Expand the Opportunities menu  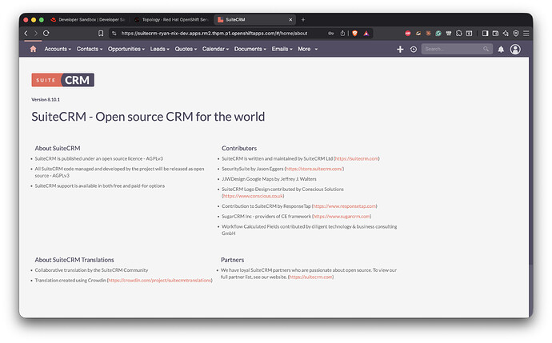click(x=126, y=49)
